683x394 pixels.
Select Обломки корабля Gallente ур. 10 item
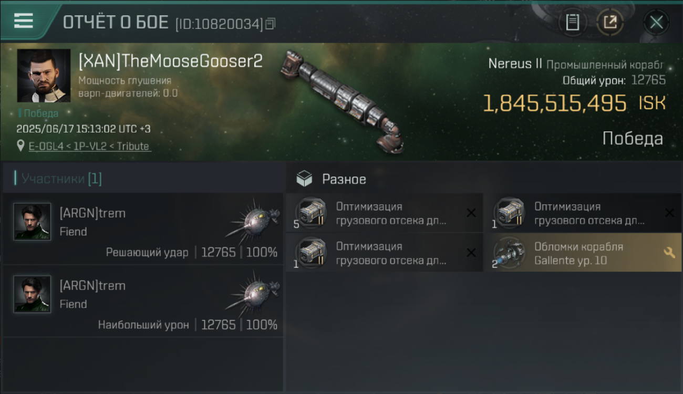[583, 253]
